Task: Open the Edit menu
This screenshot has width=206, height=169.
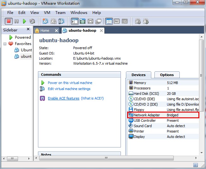Action: [x=22, y=13]
